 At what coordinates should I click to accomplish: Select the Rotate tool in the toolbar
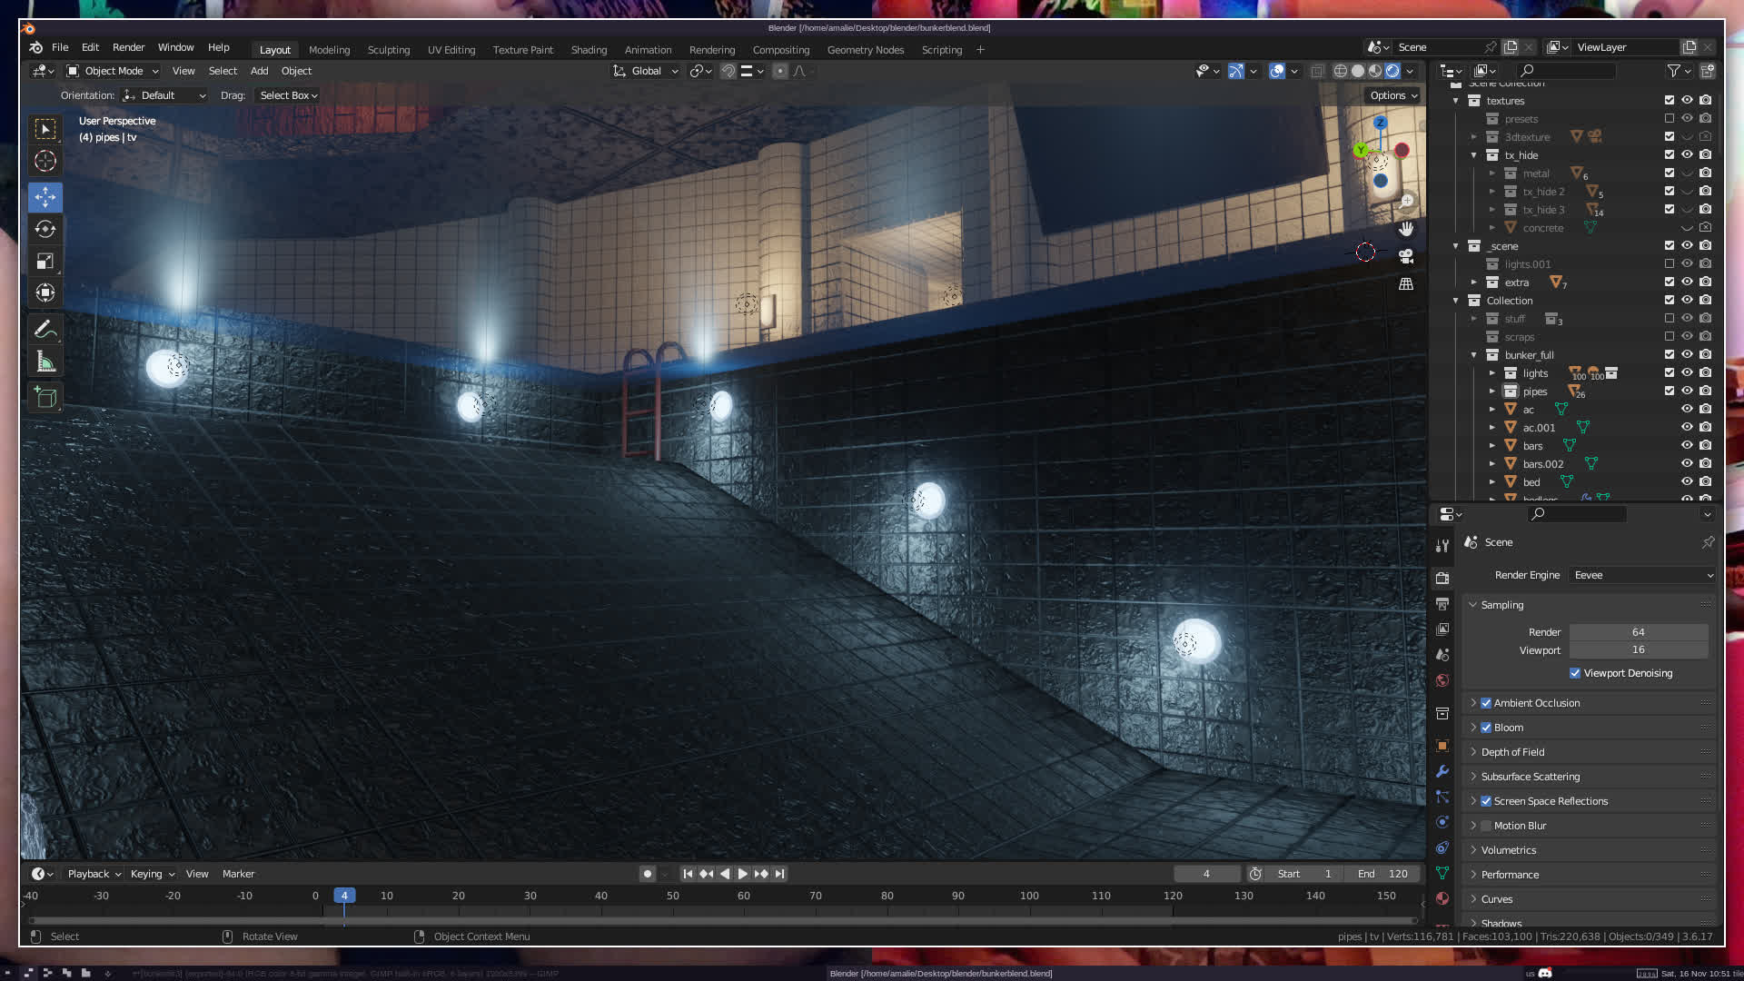pyautogui.click(x=45, y=229)
